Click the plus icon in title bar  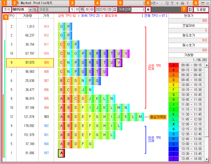(177, 3)
